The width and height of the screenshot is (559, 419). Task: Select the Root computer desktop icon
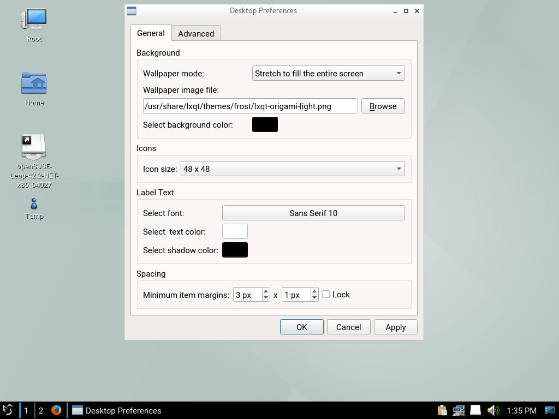coord(34,21)
